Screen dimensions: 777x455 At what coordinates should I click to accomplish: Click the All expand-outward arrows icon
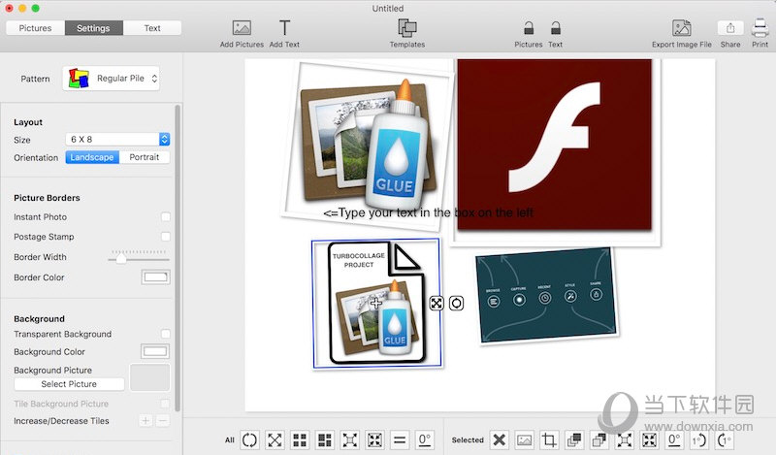coord(350,439)
